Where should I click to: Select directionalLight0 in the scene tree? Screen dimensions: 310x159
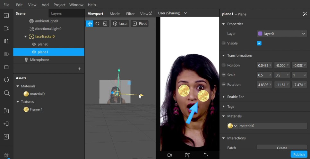49,29
